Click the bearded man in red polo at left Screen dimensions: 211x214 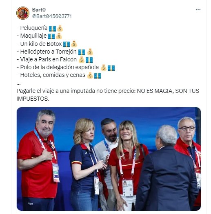coord(38,160)
